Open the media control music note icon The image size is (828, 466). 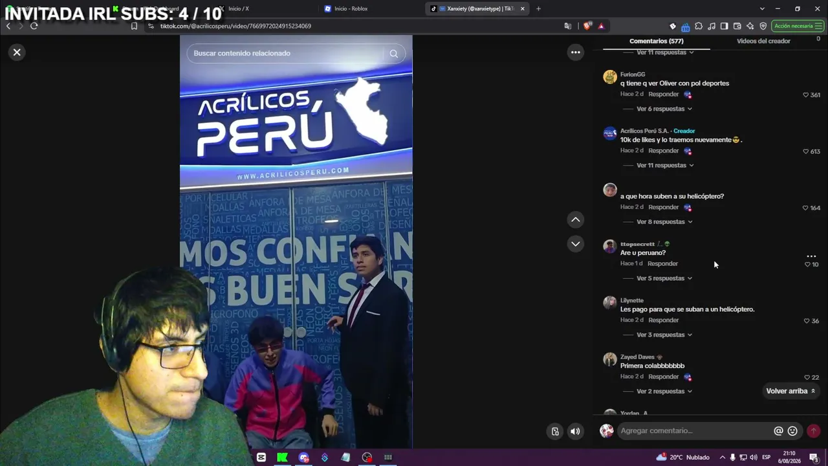tap(712, 26)
